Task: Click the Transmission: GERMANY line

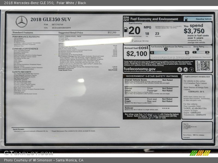Action: pyautogui.click(x=195, y=115)
